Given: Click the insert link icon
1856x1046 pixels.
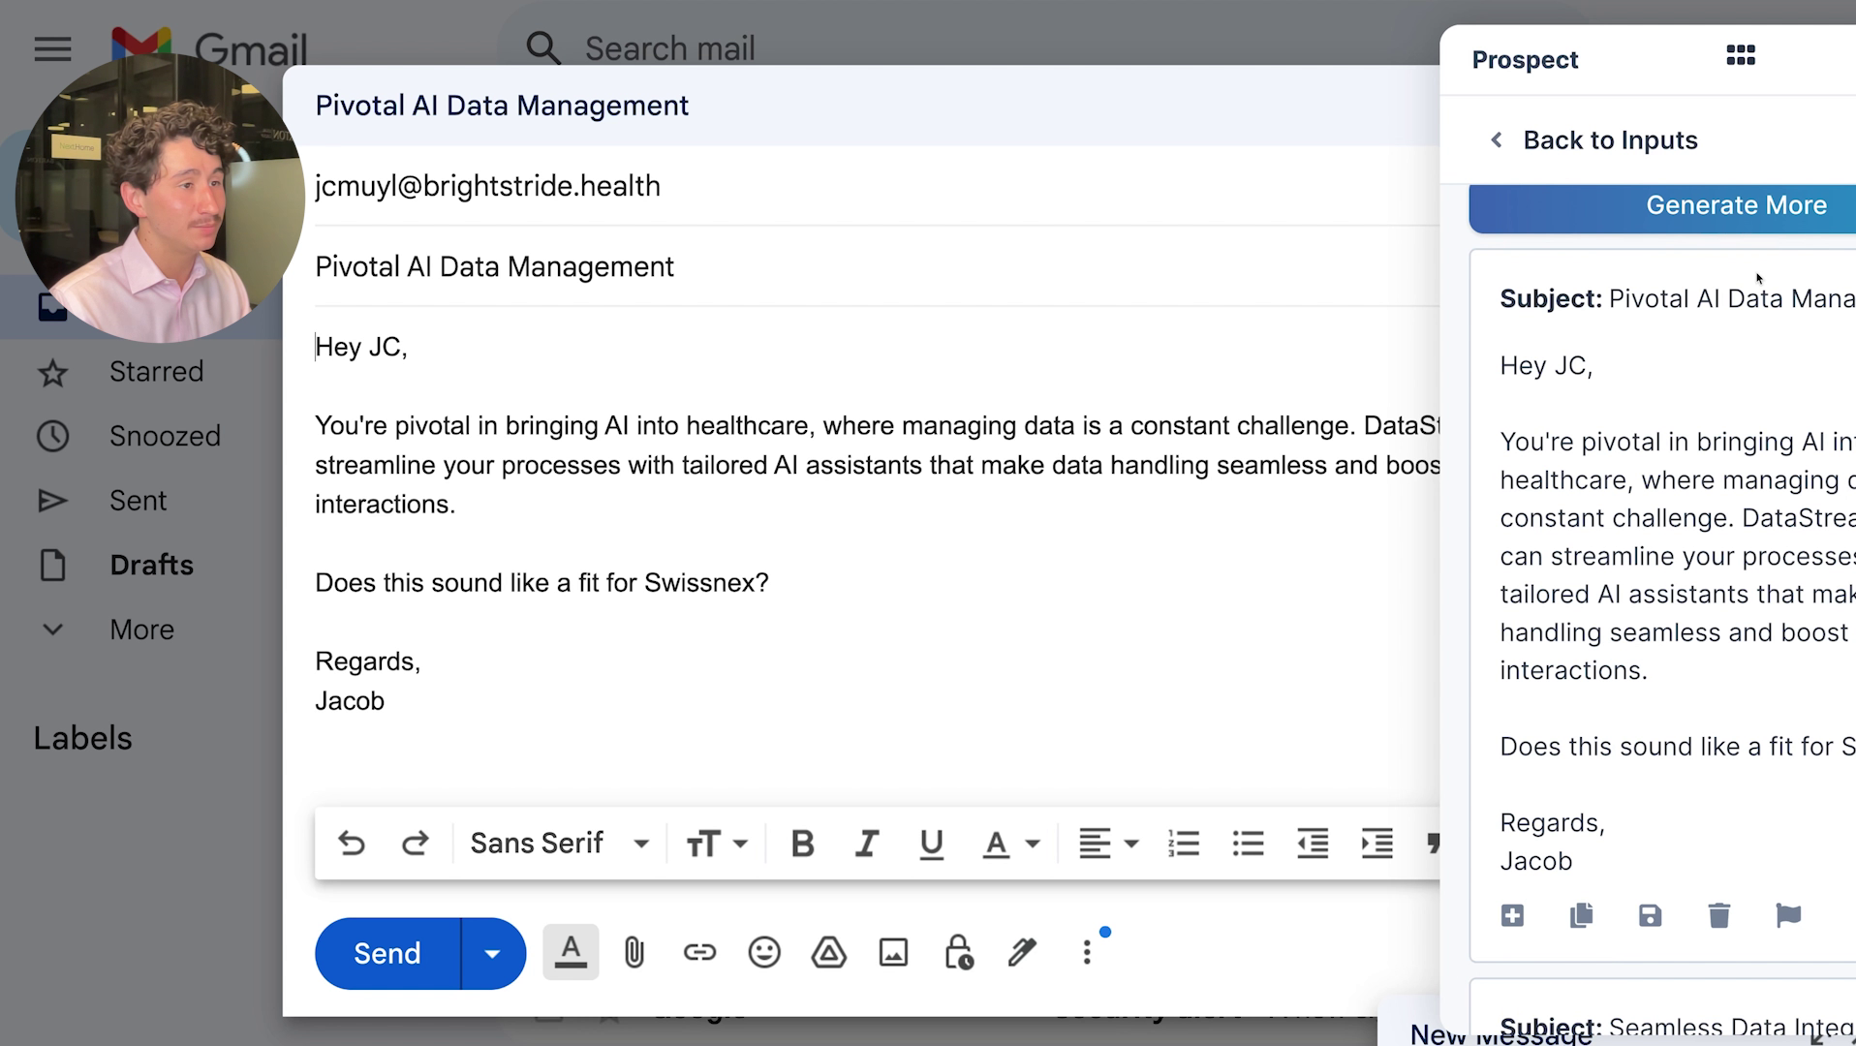Looking at the screenshot, I should pyautogui.click(x=699, y=953).
